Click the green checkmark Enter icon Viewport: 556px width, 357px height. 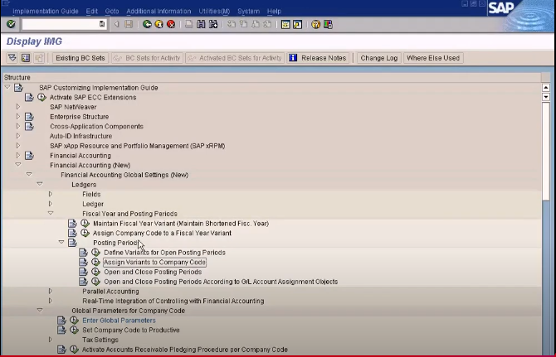pos(11,24)
